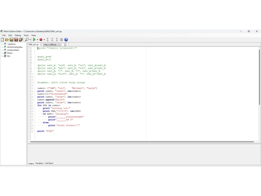Viewport: 261px width, 196px height.
Task: Open the breakpoint options dropdown arrow
Action: pyautogui.click(x=44, y=40)
